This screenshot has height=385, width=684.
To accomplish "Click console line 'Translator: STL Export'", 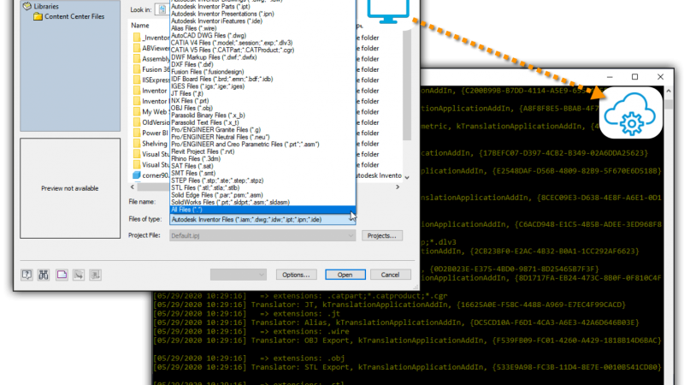I will click(457, 367).
